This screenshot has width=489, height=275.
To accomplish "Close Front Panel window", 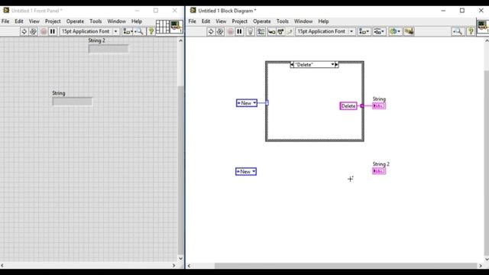I will coord(175,11).
